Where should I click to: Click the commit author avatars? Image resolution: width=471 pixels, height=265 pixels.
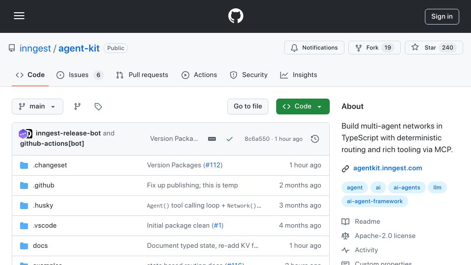pyautogui.click(x=26, y=133)
